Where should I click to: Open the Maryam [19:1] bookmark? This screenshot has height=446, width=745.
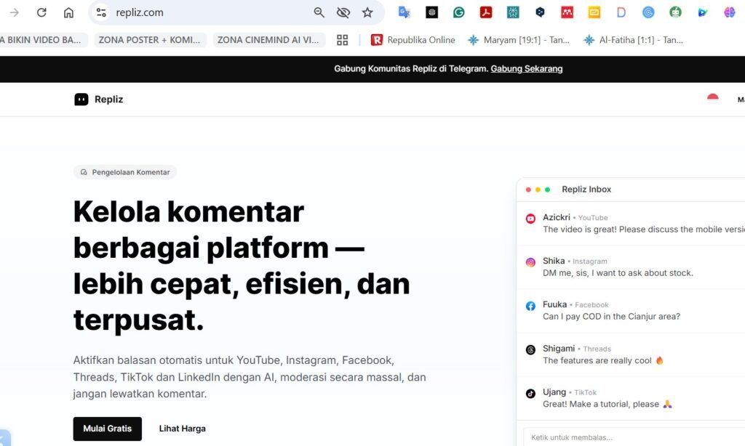pyautogui.click(x=518, y=40)
